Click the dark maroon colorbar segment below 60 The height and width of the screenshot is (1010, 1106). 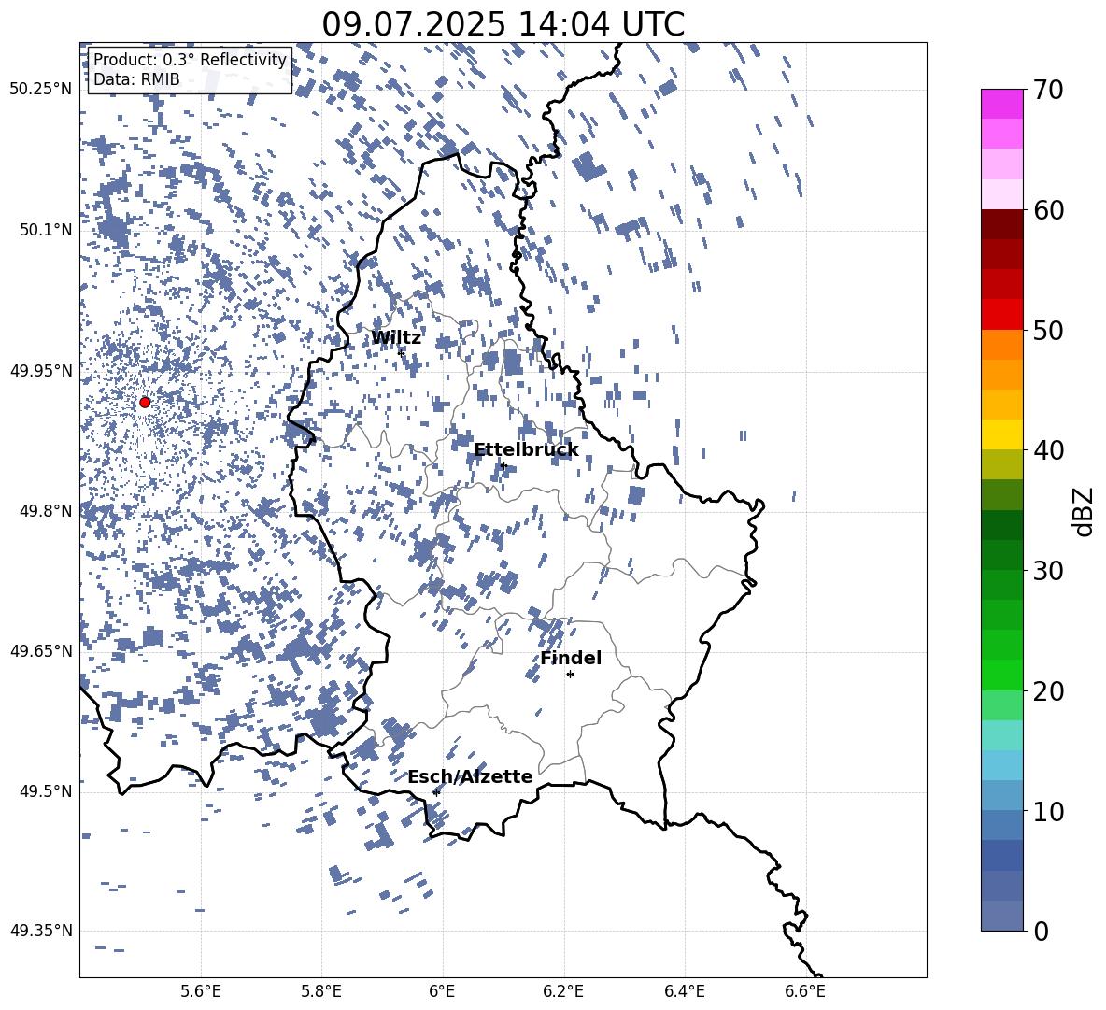[1002, 224]
